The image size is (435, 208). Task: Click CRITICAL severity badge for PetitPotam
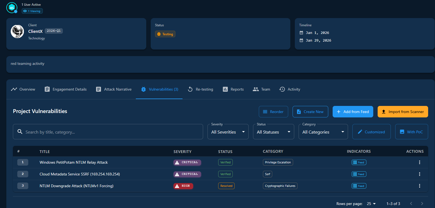point(187,162)
